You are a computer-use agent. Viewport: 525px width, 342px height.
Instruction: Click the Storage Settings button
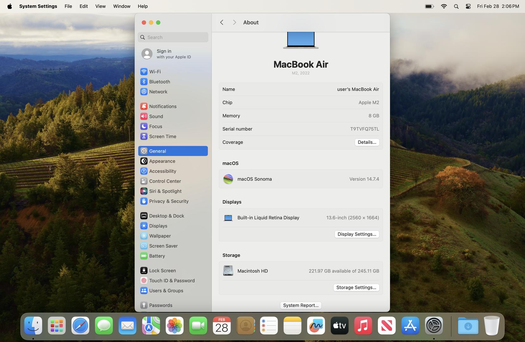pos(356,288)
